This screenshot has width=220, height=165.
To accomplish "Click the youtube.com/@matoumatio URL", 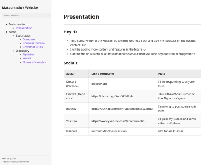I will (x=118, y=121).
